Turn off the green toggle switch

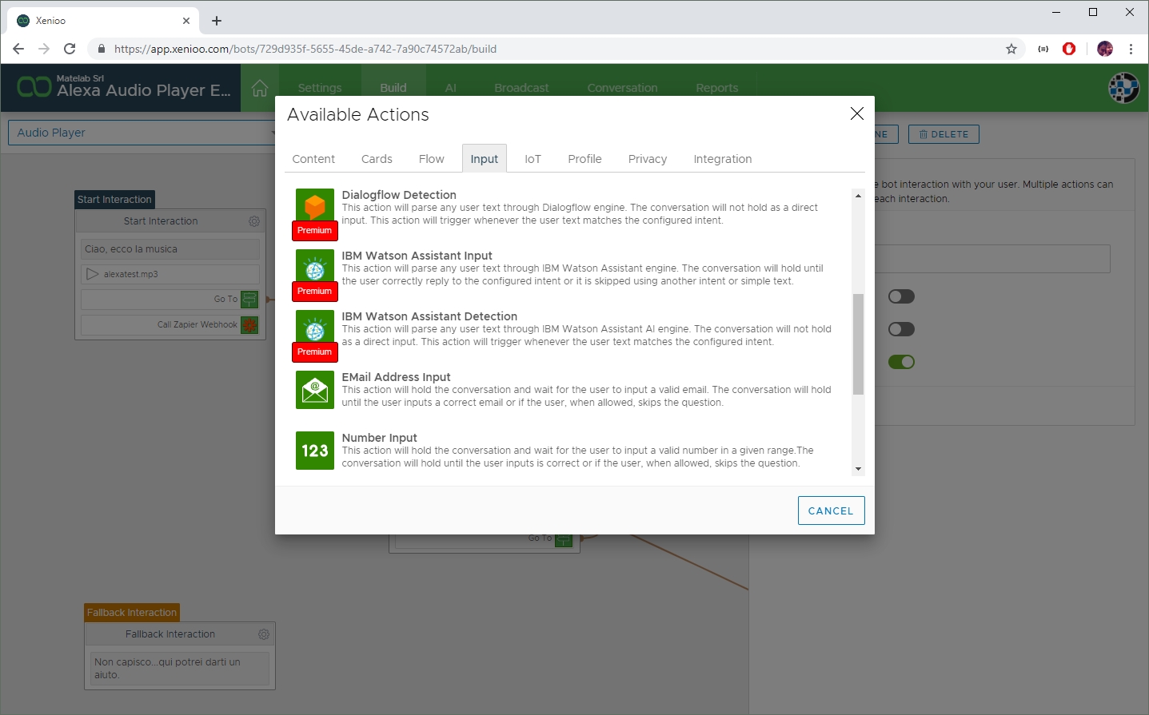pos(901,362)
